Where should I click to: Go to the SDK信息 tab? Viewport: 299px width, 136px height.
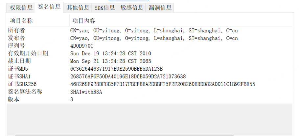coord(104,8)
